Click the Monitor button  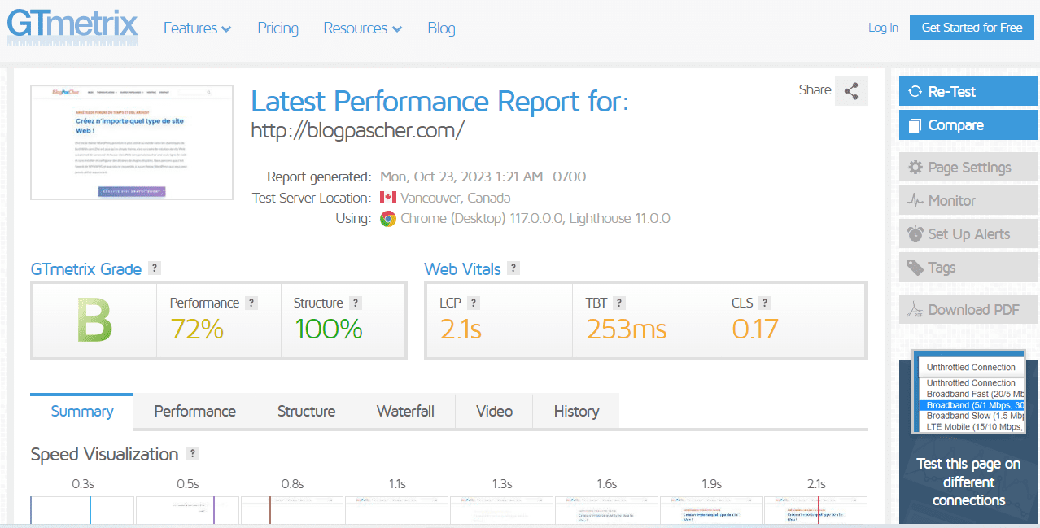(x=968, y=201)
